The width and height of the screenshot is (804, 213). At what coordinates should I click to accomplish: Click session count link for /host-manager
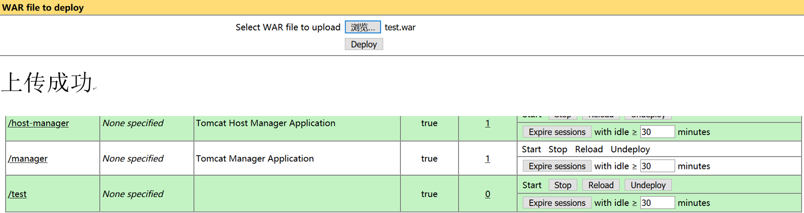click(488, 123)
